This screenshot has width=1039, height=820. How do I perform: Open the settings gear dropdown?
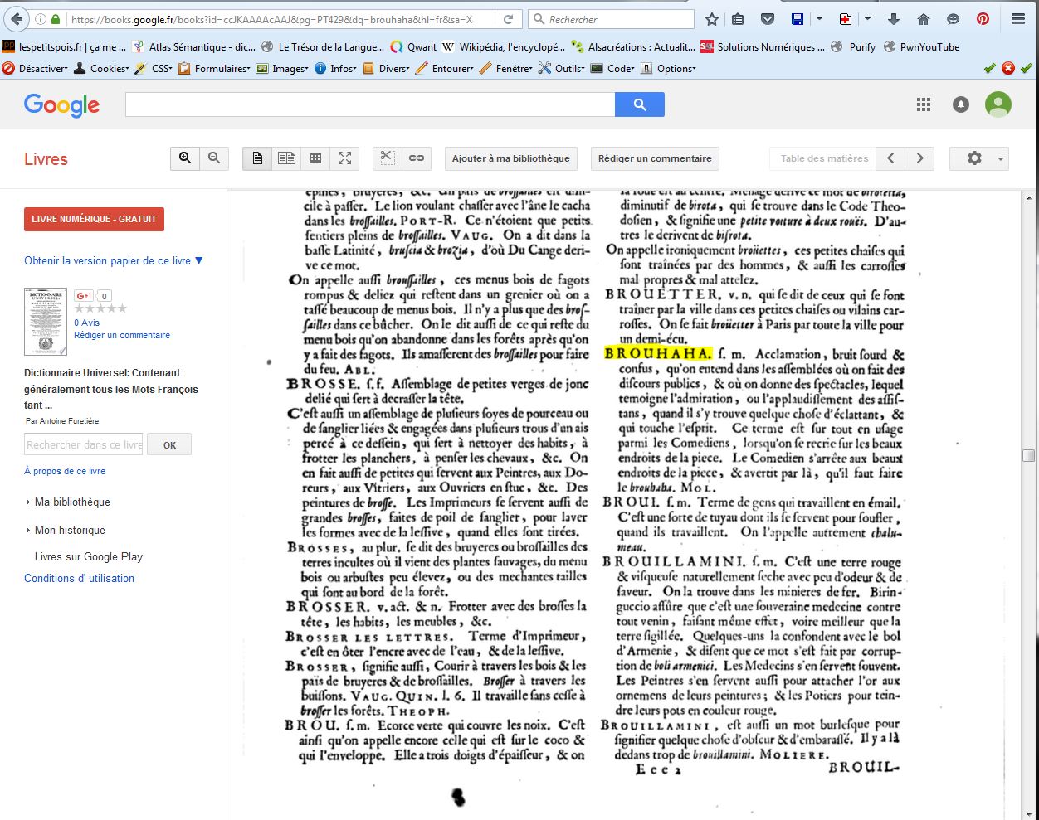tap(979, 158)
